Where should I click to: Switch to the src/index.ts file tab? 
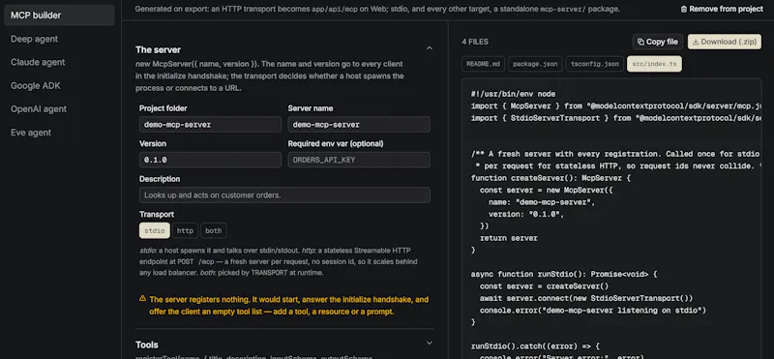coord(654,64)
